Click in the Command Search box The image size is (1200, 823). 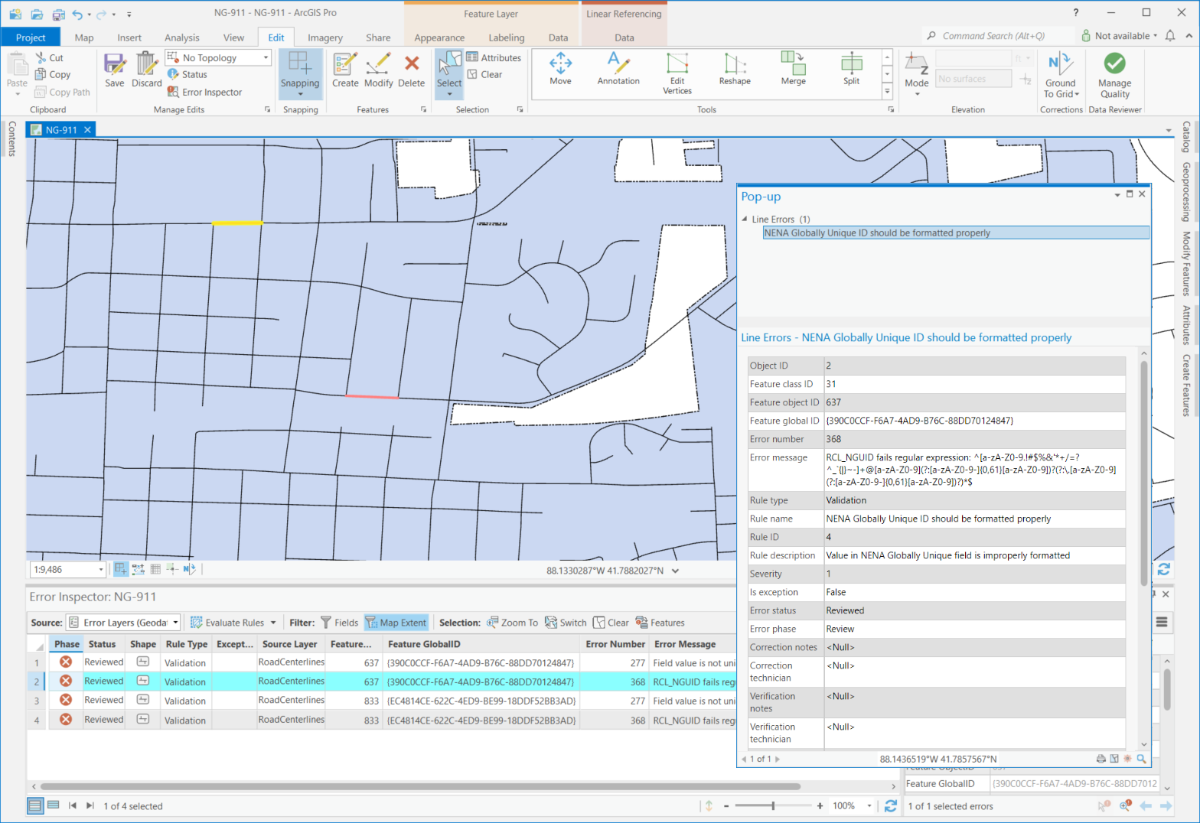click(993, 36)
